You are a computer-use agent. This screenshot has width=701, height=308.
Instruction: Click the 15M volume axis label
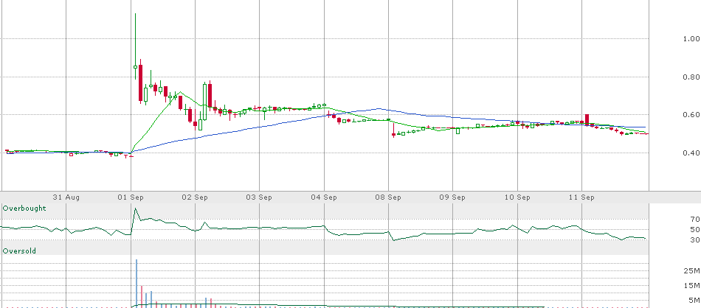(692, 286)
